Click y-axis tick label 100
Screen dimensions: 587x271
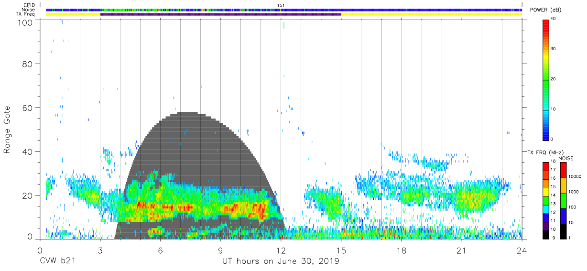coord(25,22)
